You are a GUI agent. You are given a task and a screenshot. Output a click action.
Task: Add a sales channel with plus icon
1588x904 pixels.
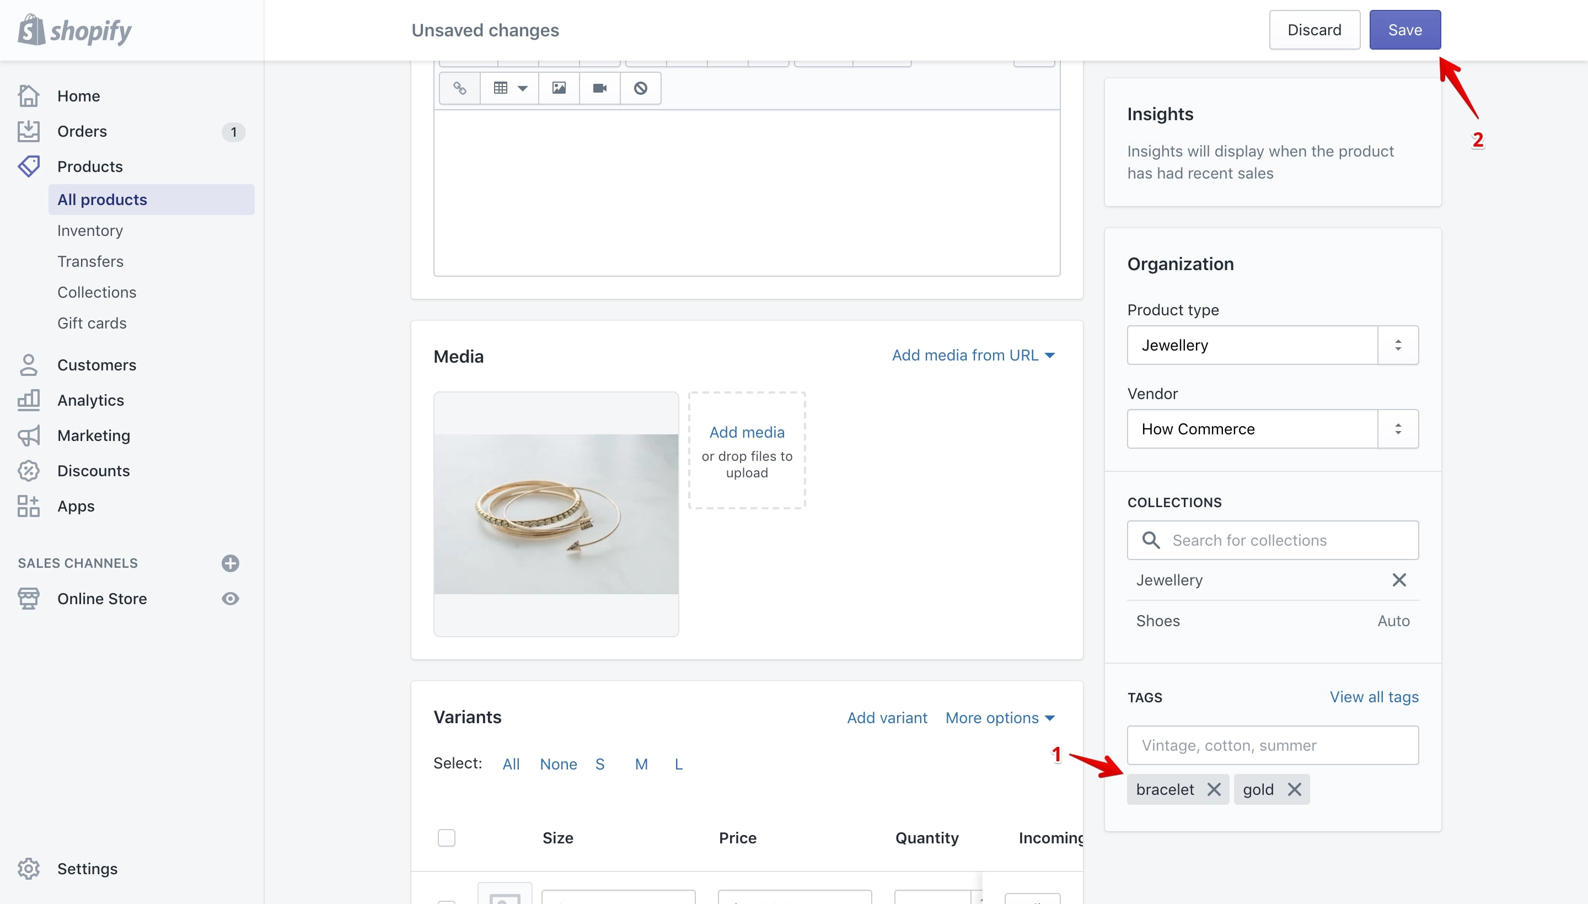230,563
